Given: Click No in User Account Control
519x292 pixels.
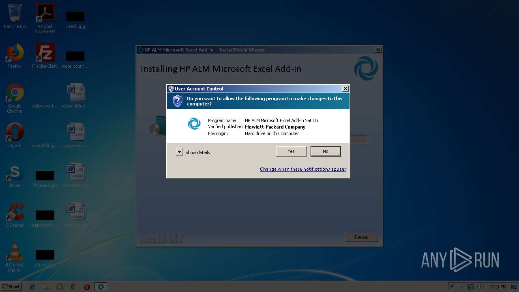Looking at the screenshot, I should [326, 151].
